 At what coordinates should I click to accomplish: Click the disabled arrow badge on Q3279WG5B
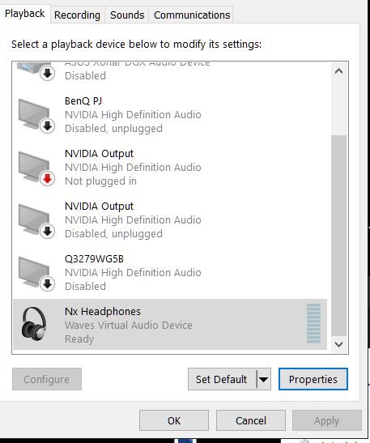pos(47,284)
